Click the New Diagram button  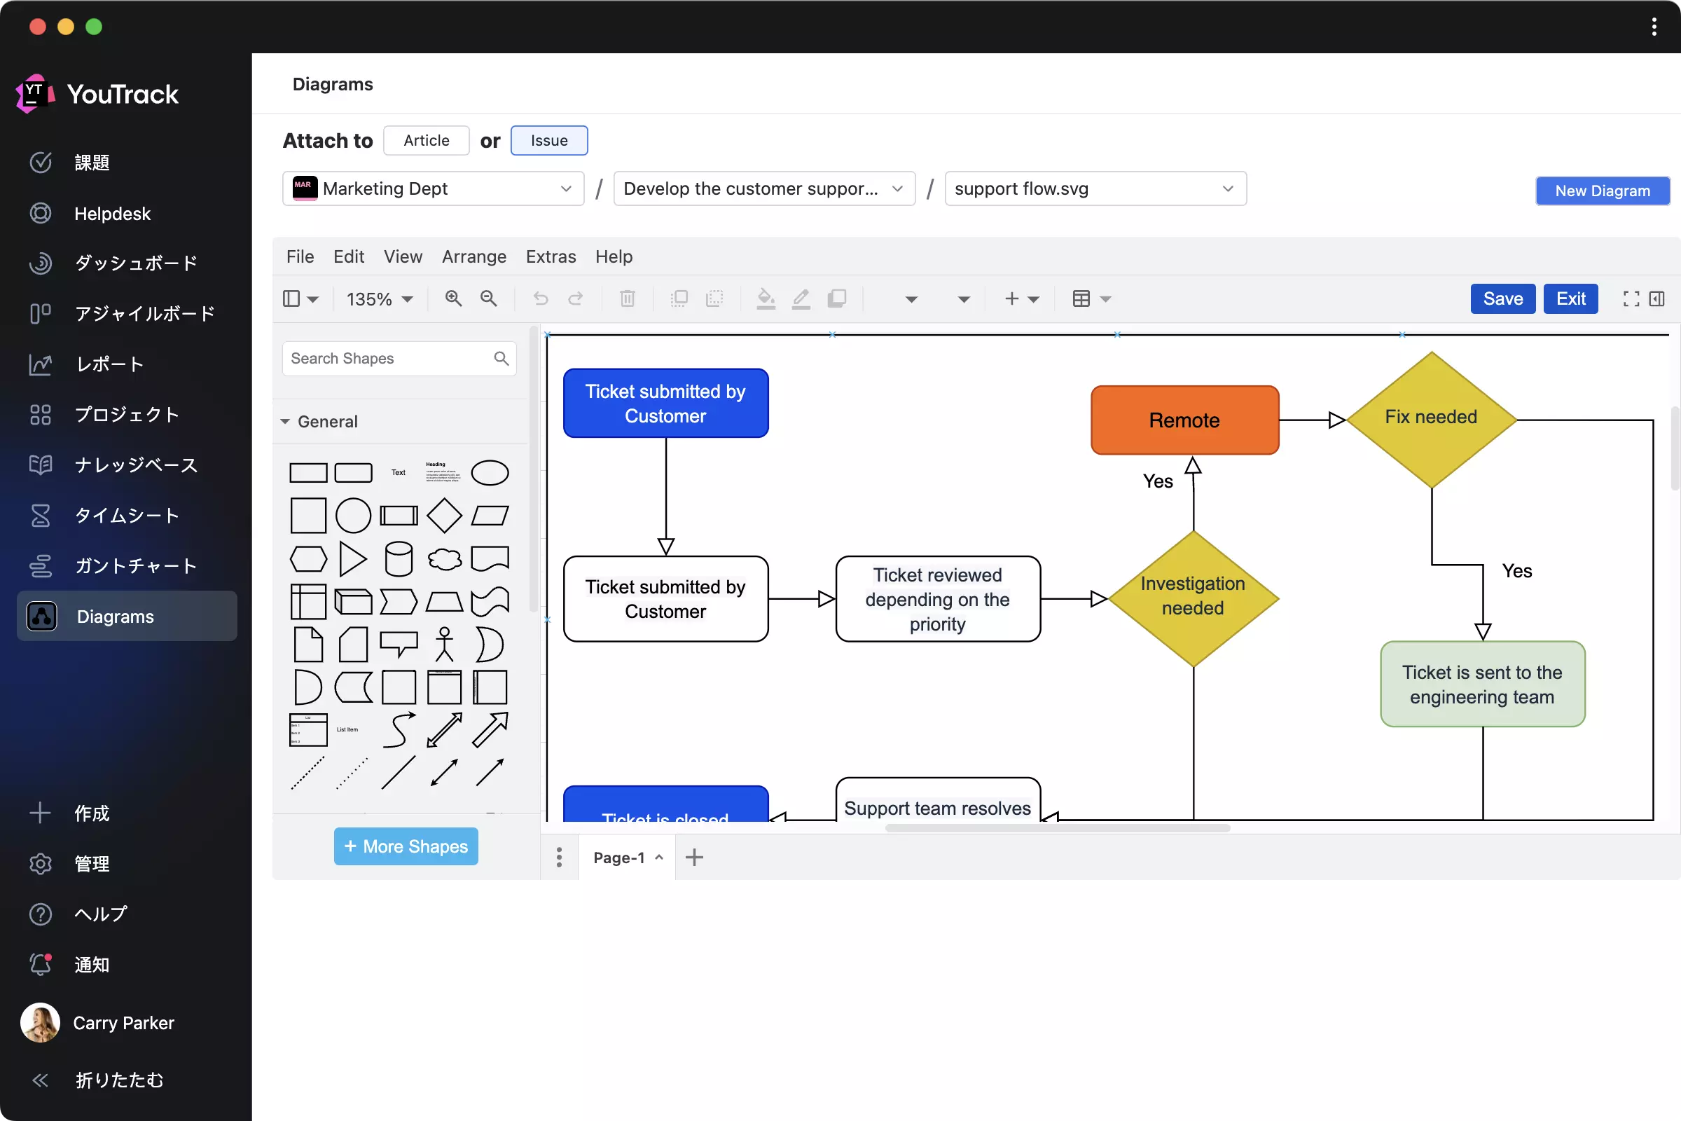[1602, 190]
